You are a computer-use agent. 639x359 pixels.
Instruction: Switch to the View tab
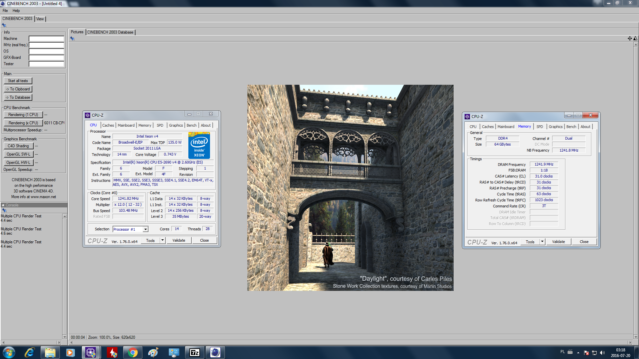pyautogui.click(x=40, y=19)
